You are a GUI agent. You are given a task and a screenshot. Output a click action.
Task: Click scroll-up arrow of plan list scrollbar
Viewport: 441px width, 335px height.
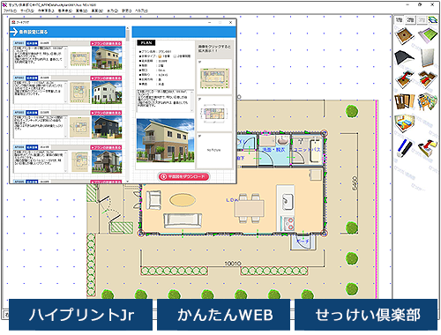(128, 28)
